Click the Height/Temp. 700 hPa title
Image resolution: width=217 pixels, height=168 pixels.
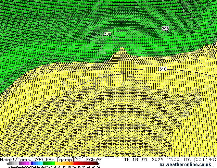point(27,159)
